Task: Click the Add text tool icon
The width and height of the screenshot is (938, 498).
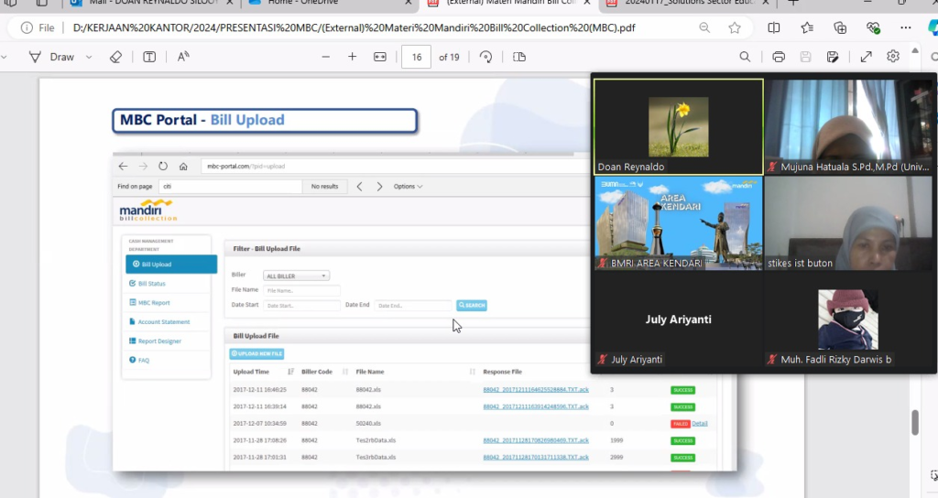Action: (149, 57)
